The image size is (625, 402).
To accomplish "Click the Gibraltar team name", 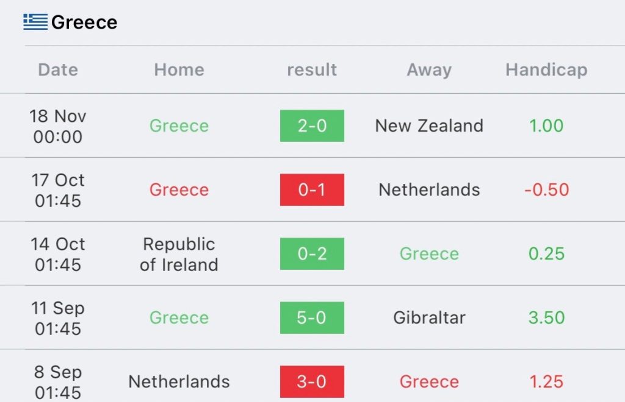I will click(x=429, y=318).
